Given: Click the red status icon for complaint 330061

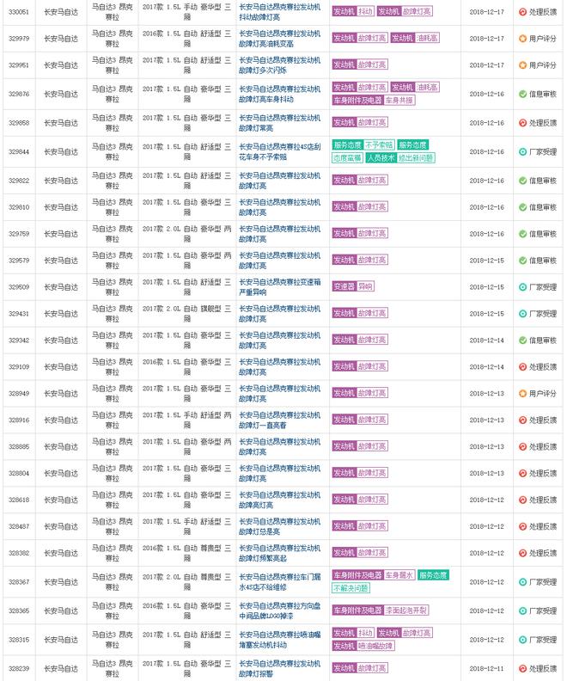Looking at the screenshot, I should tap(522, 12).
